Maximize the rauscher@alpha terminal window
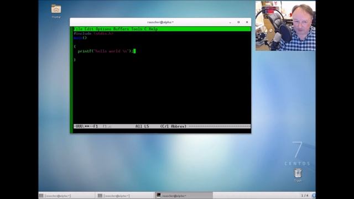The image size is (354, 199). click(238, 22)
